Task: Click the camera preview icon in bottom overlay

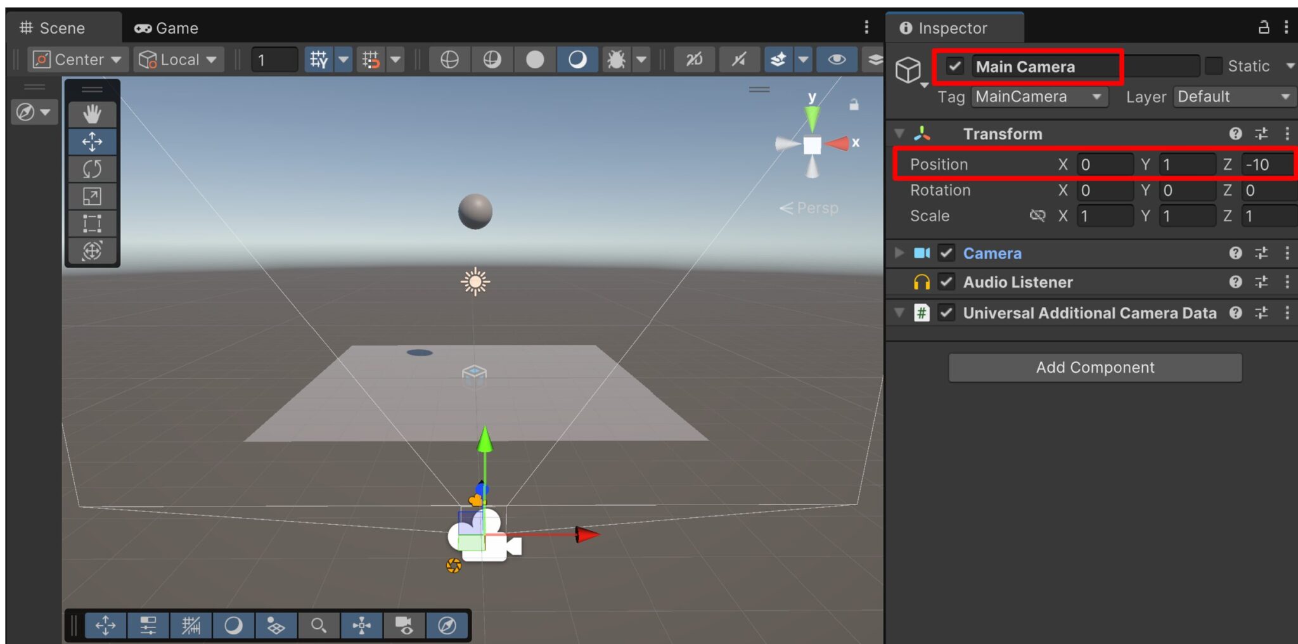Action: click(404, 626)
